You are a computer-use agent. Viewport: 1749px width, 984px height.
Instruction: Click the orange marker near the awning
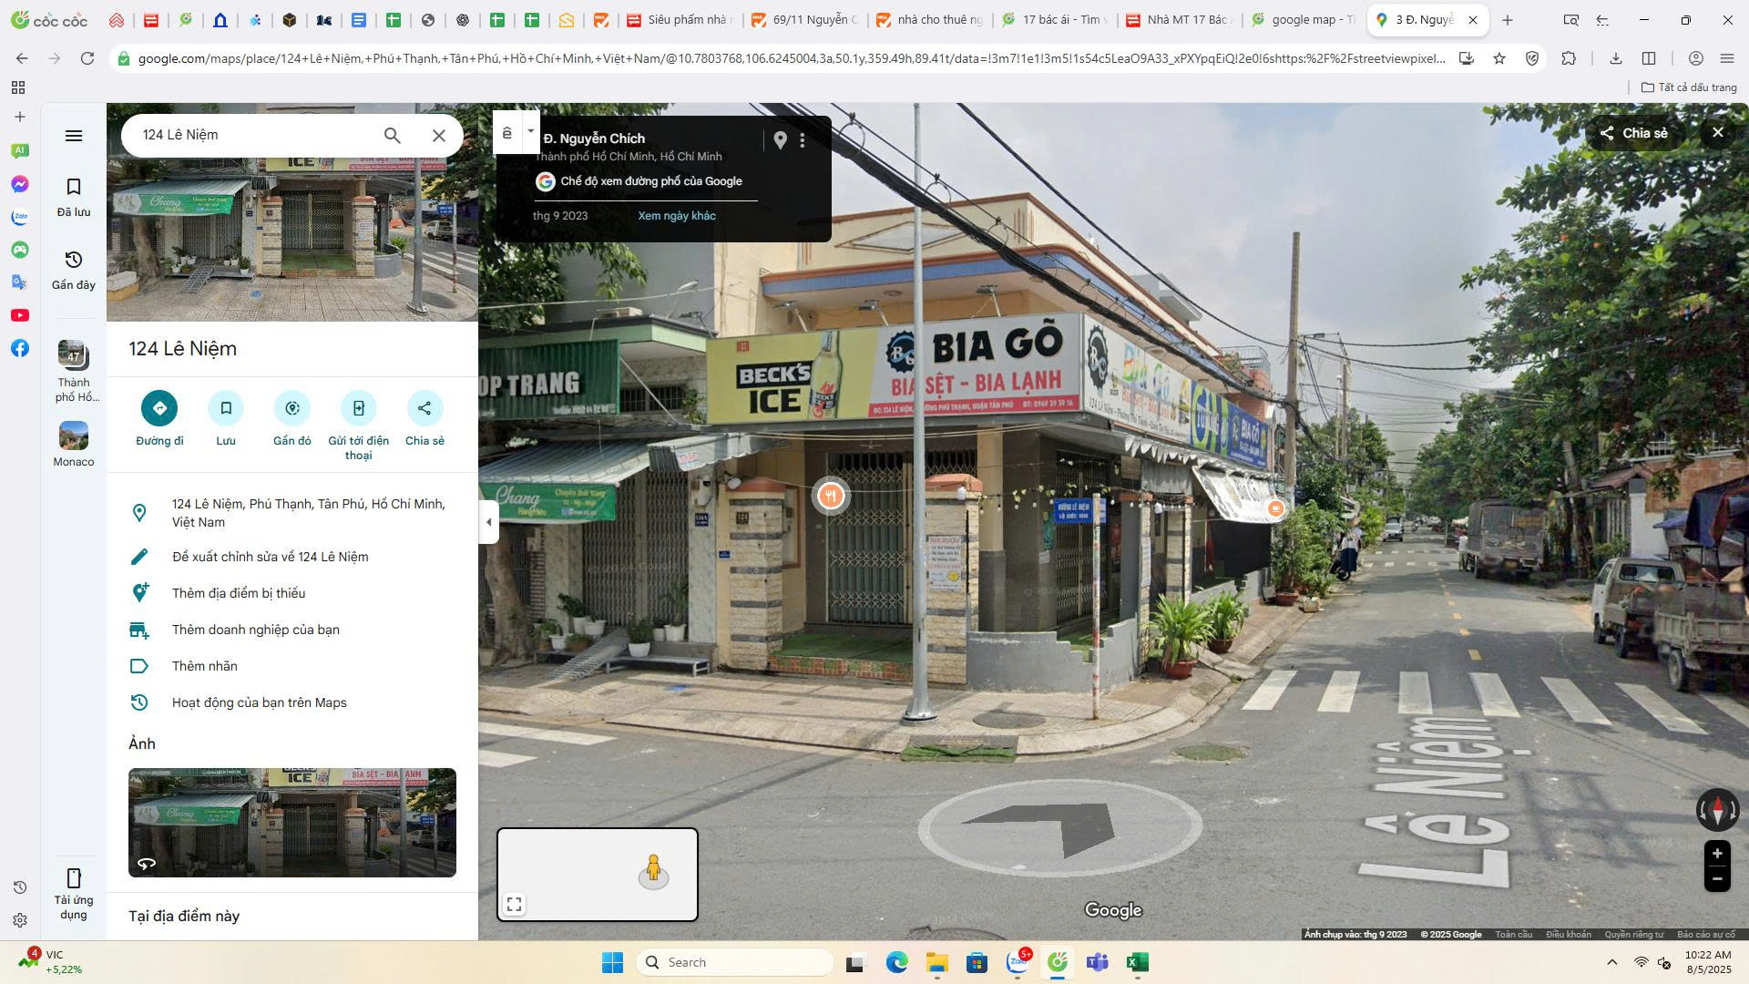coord(1276,508)
